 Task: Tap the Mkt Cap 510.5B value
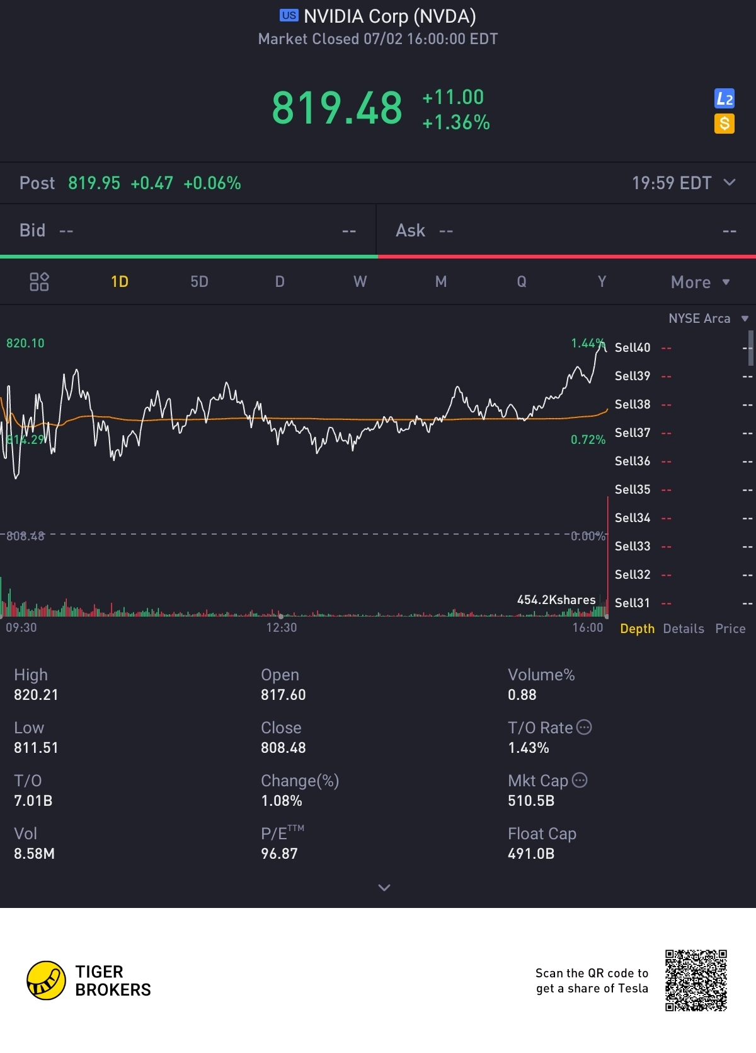[x=531, y=801]
